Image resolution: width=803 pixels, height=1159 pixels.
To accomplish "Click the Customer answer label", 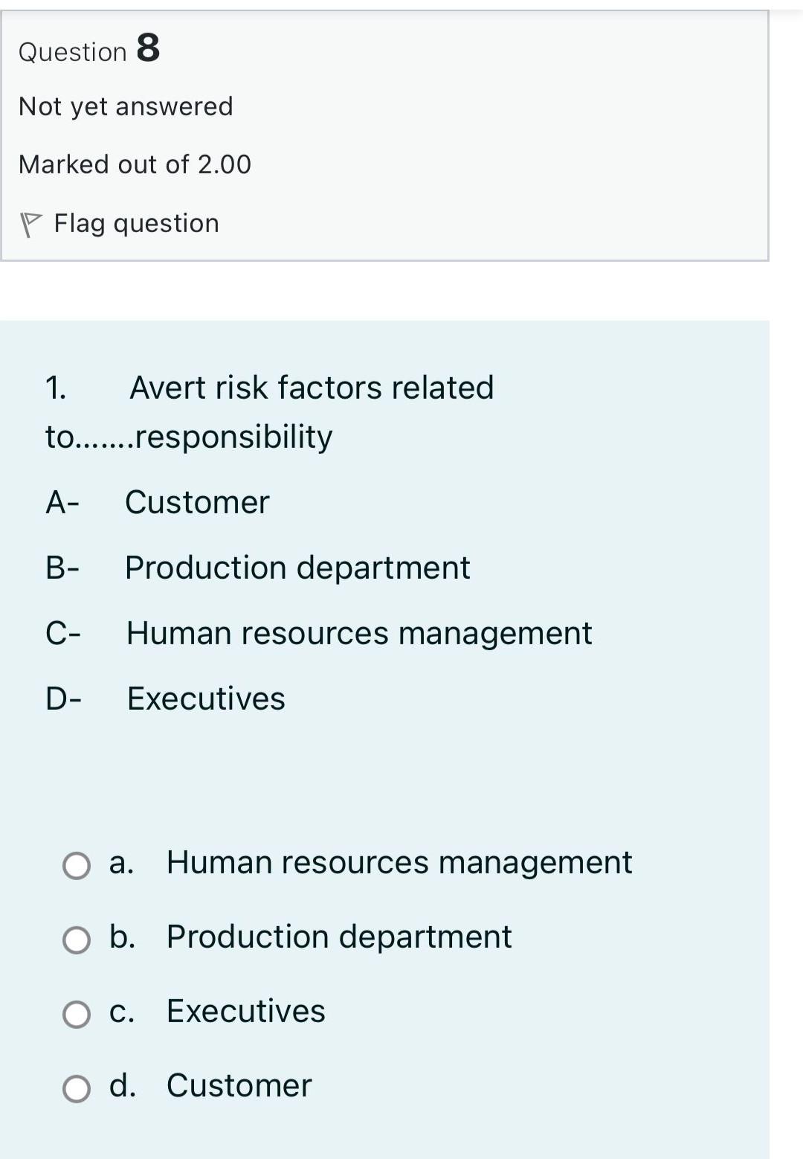I will pos(239,1086).
